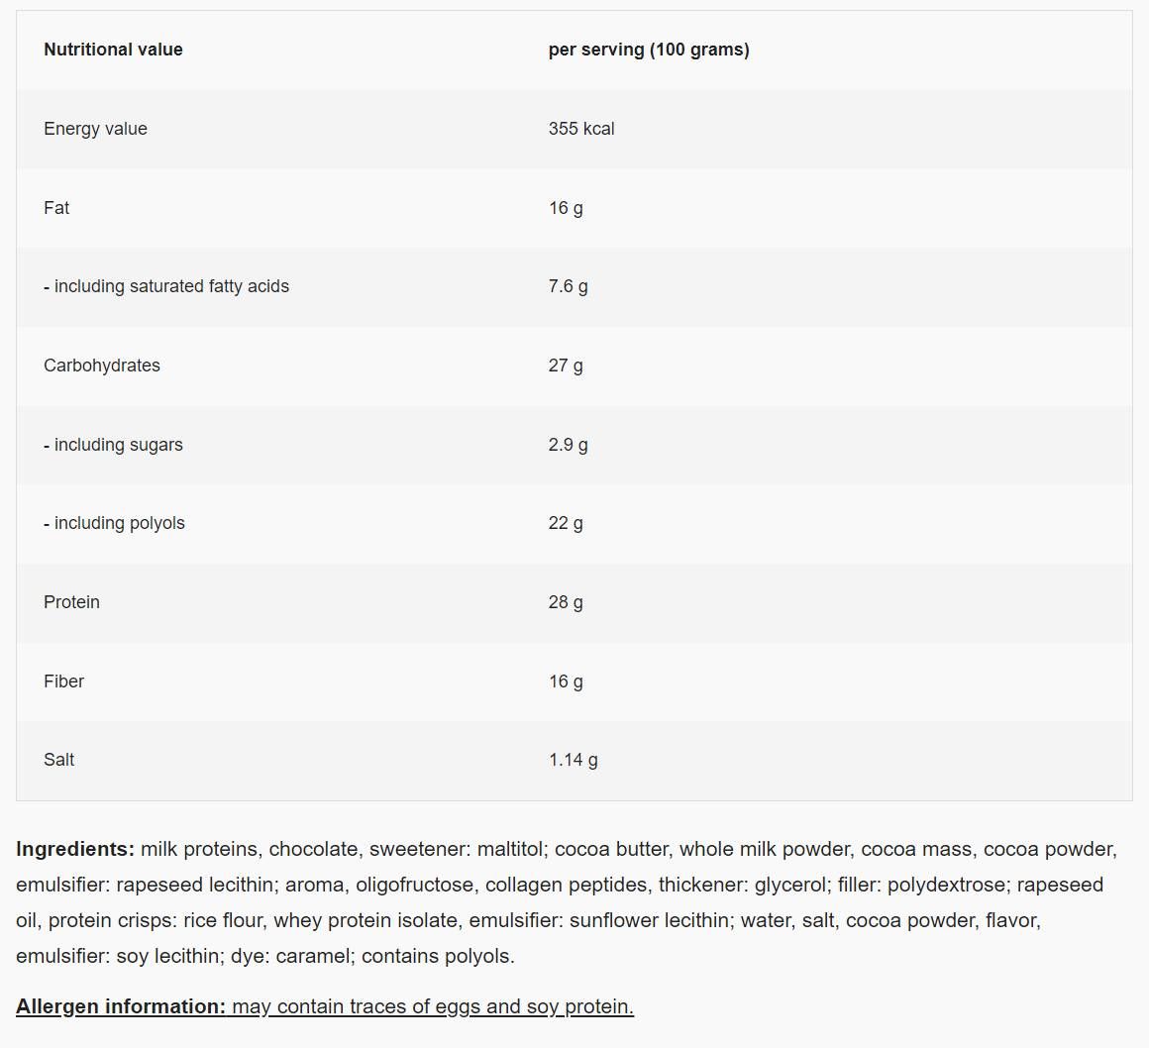This screenshot has height=1048, width=1149.
Task: Click the underlined "Allergen information:" text
Action: point(121,1006)
